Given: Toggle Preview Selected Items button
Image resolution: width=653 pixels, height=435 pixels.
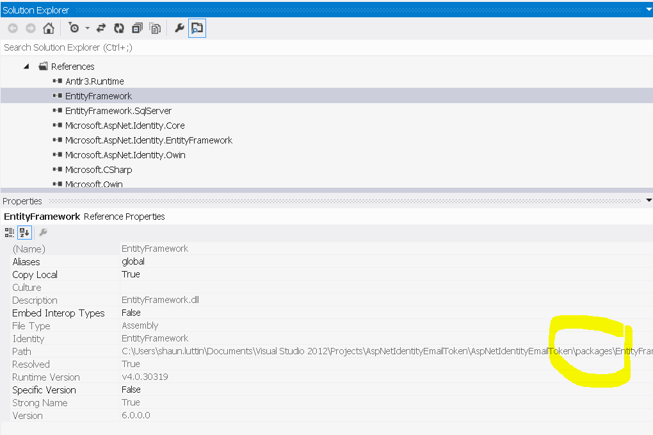Looking at the screenshot, I should (197, 28).
